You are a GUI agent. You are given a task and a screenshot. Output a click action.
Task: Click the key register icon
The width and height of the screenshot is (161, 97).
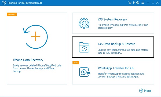pos(134,3)
